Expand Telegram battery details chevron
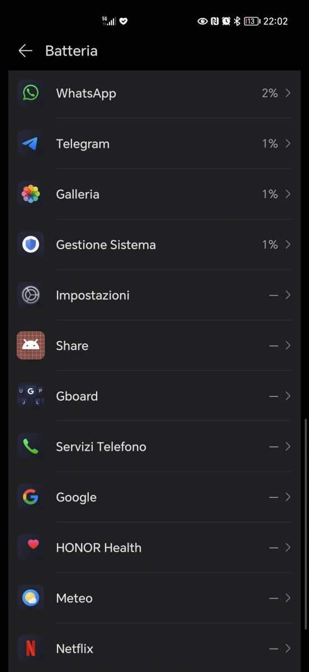The height and width of the screenshot is (672, 309). pos(288,144)
